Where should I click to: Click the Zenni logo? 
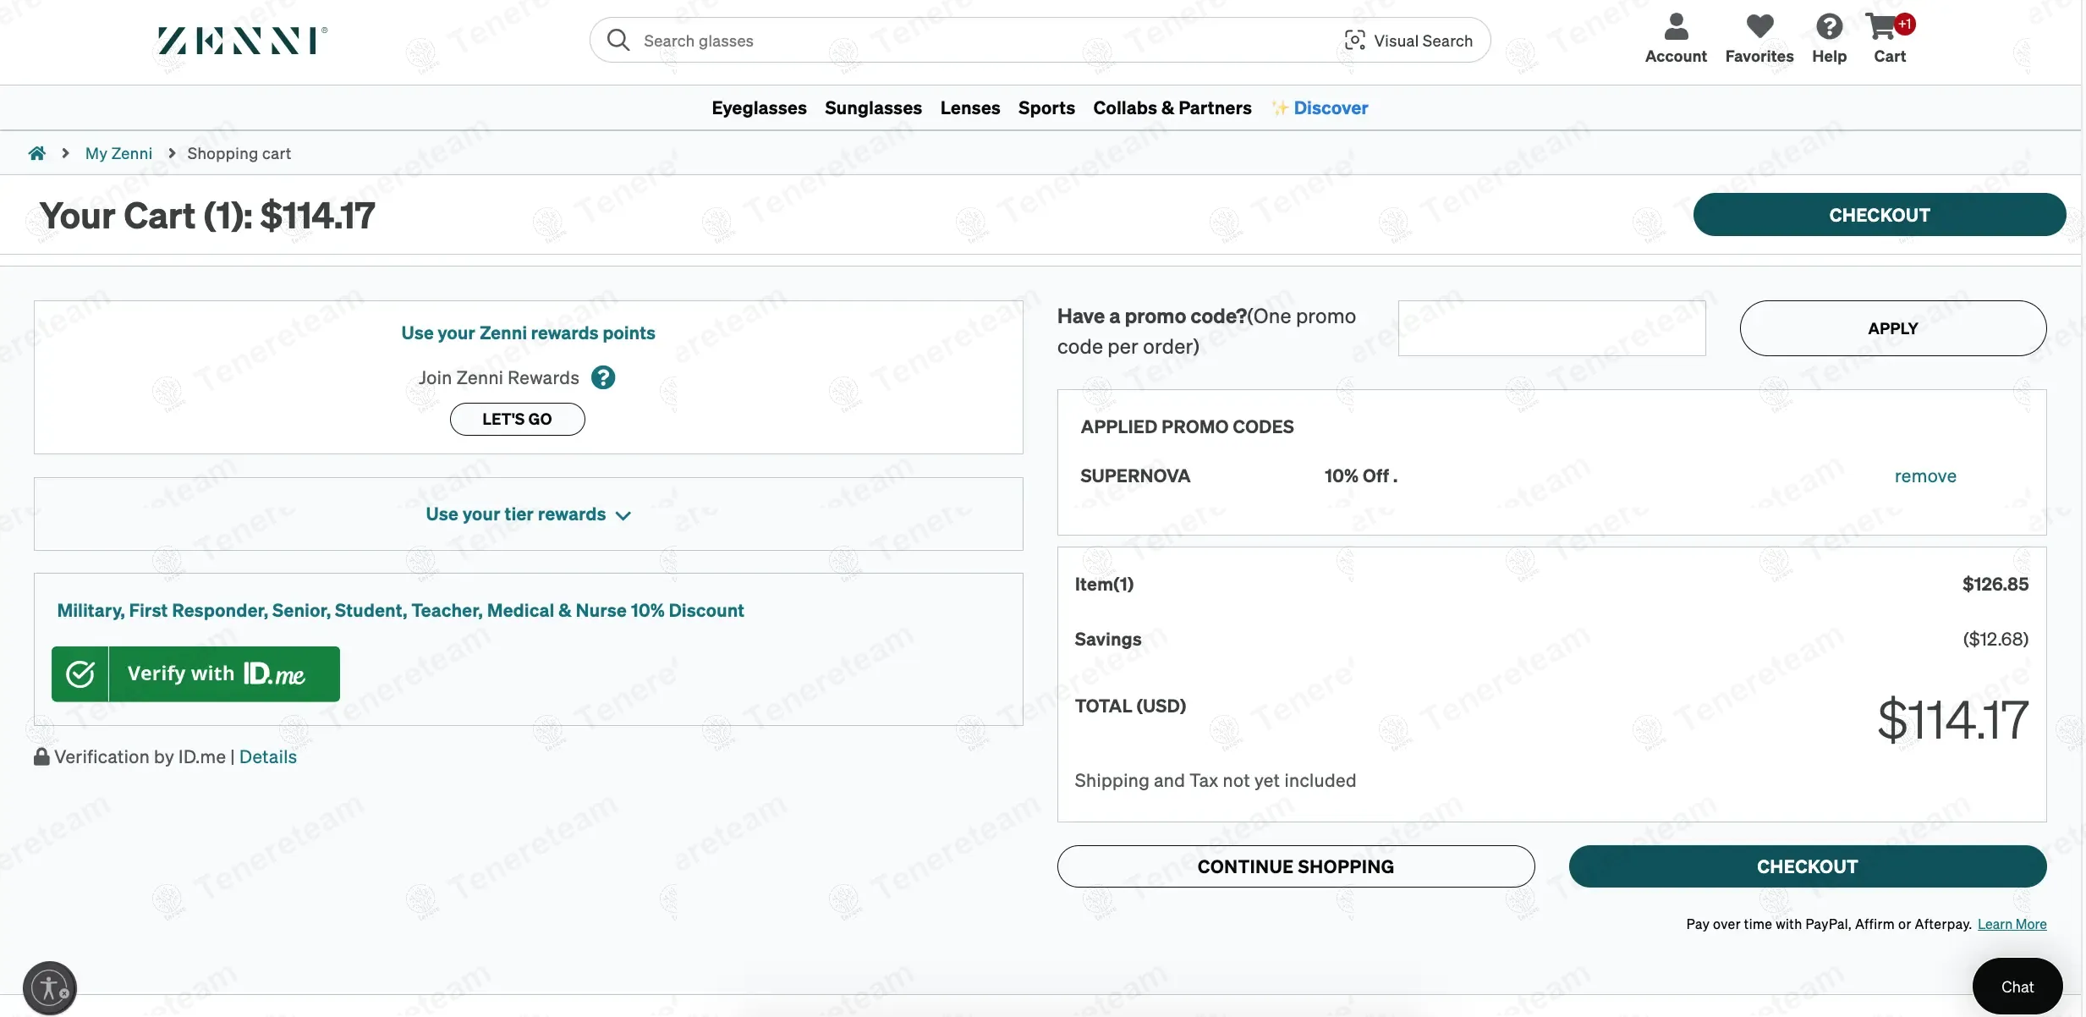click(x=242, y=41)
